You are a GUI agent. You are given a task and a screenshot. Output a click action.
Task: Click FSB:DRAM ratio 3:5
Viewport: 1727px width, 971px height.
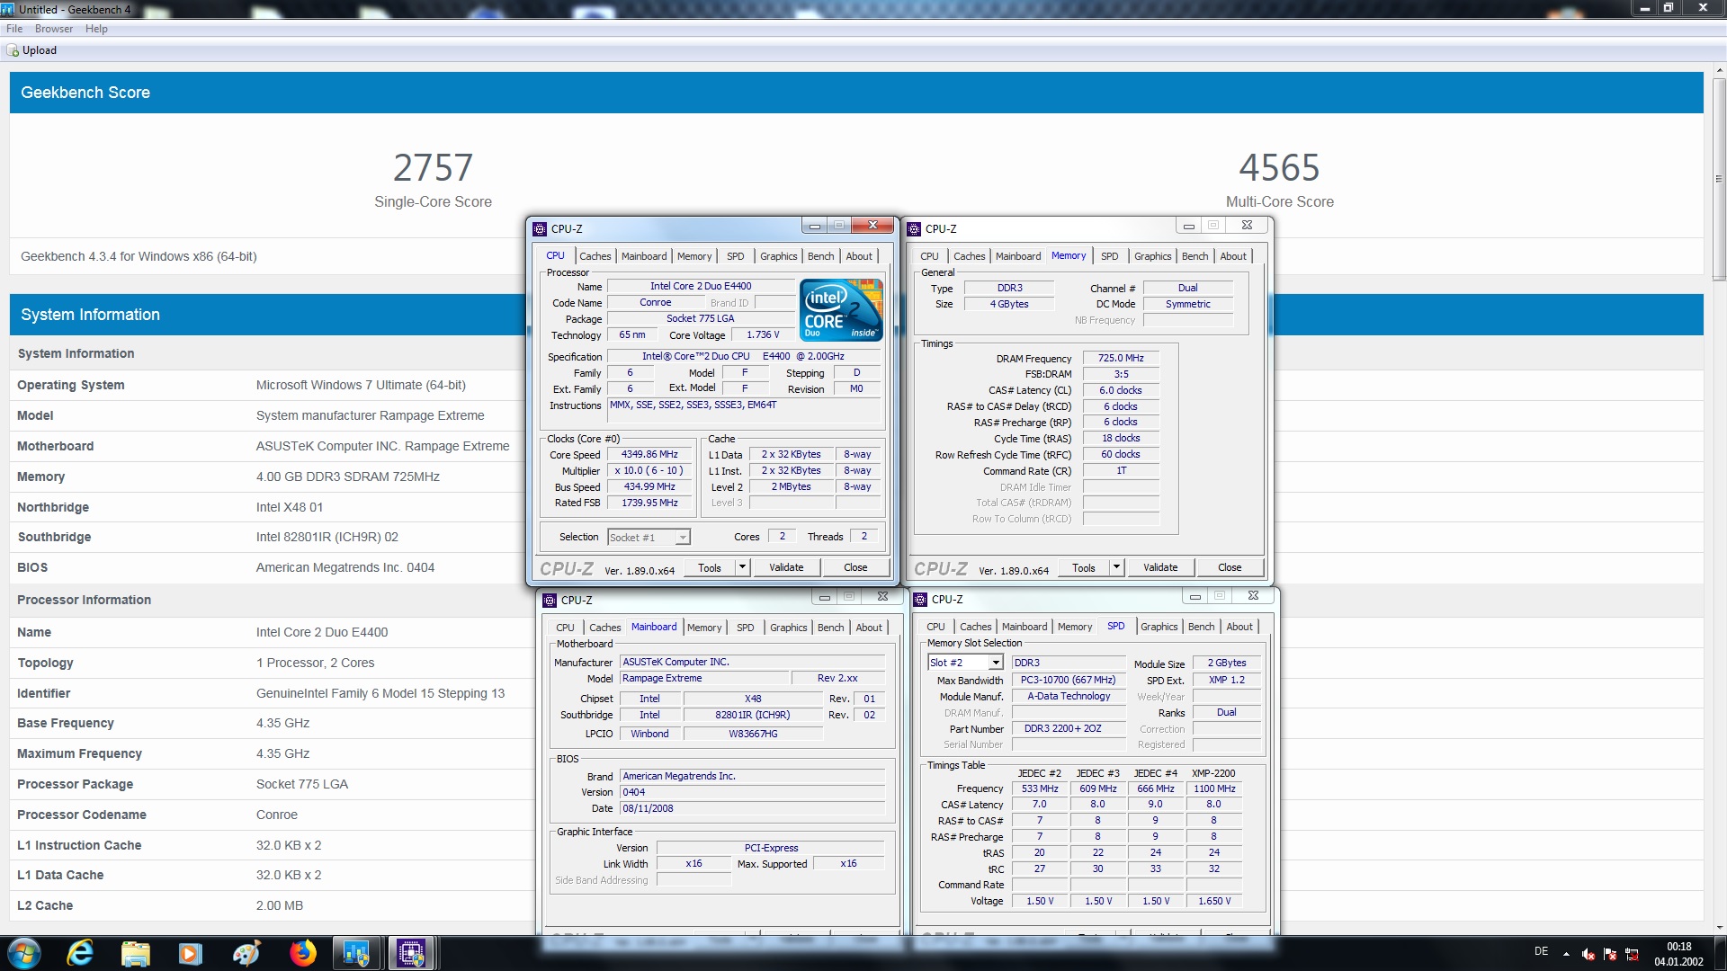pos(1121,374)
